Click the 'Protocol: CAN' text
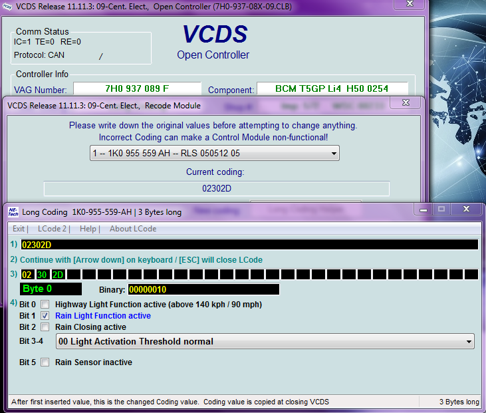 click(x=39, y=55)
